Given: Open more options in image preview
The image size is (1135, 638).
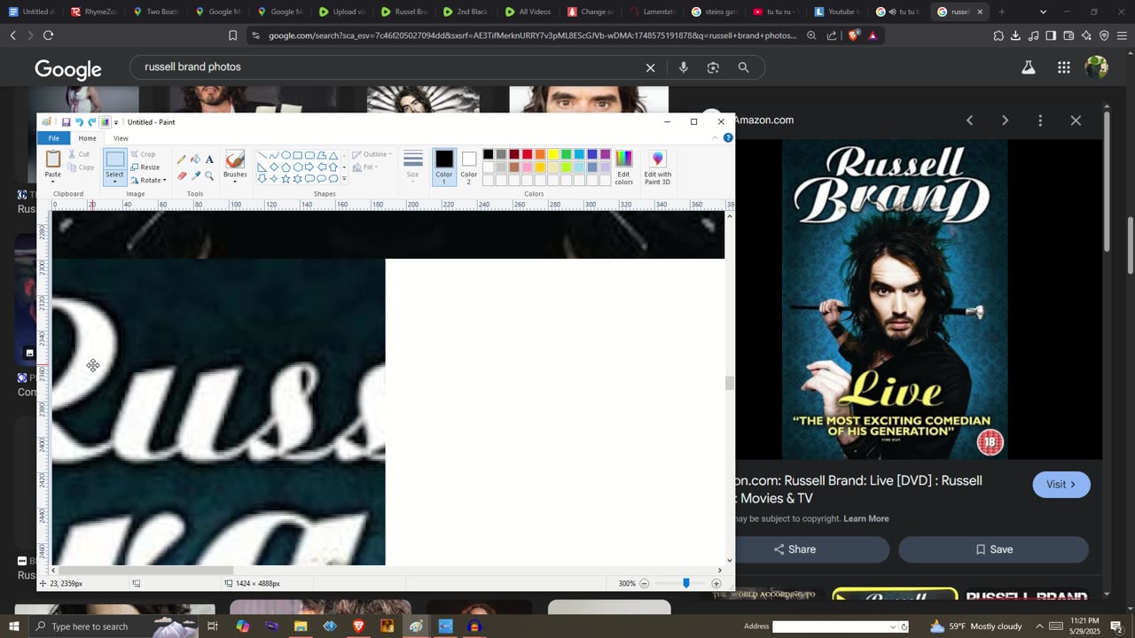Looking at the screenshot, I should (1040, 121).
